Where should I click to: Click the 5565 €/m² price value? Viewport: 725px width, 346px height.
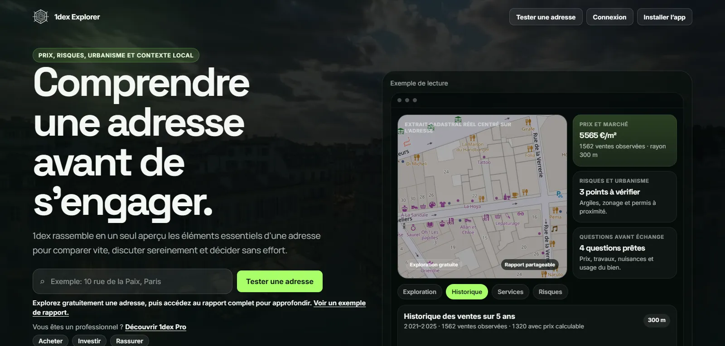(x=598, y=135)
